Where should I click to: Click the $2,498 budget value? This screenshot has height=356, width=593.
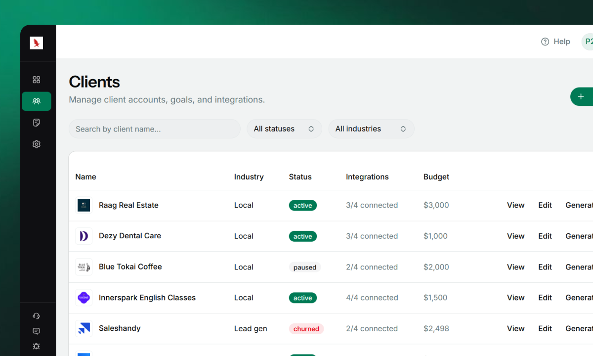pos(436,328)
